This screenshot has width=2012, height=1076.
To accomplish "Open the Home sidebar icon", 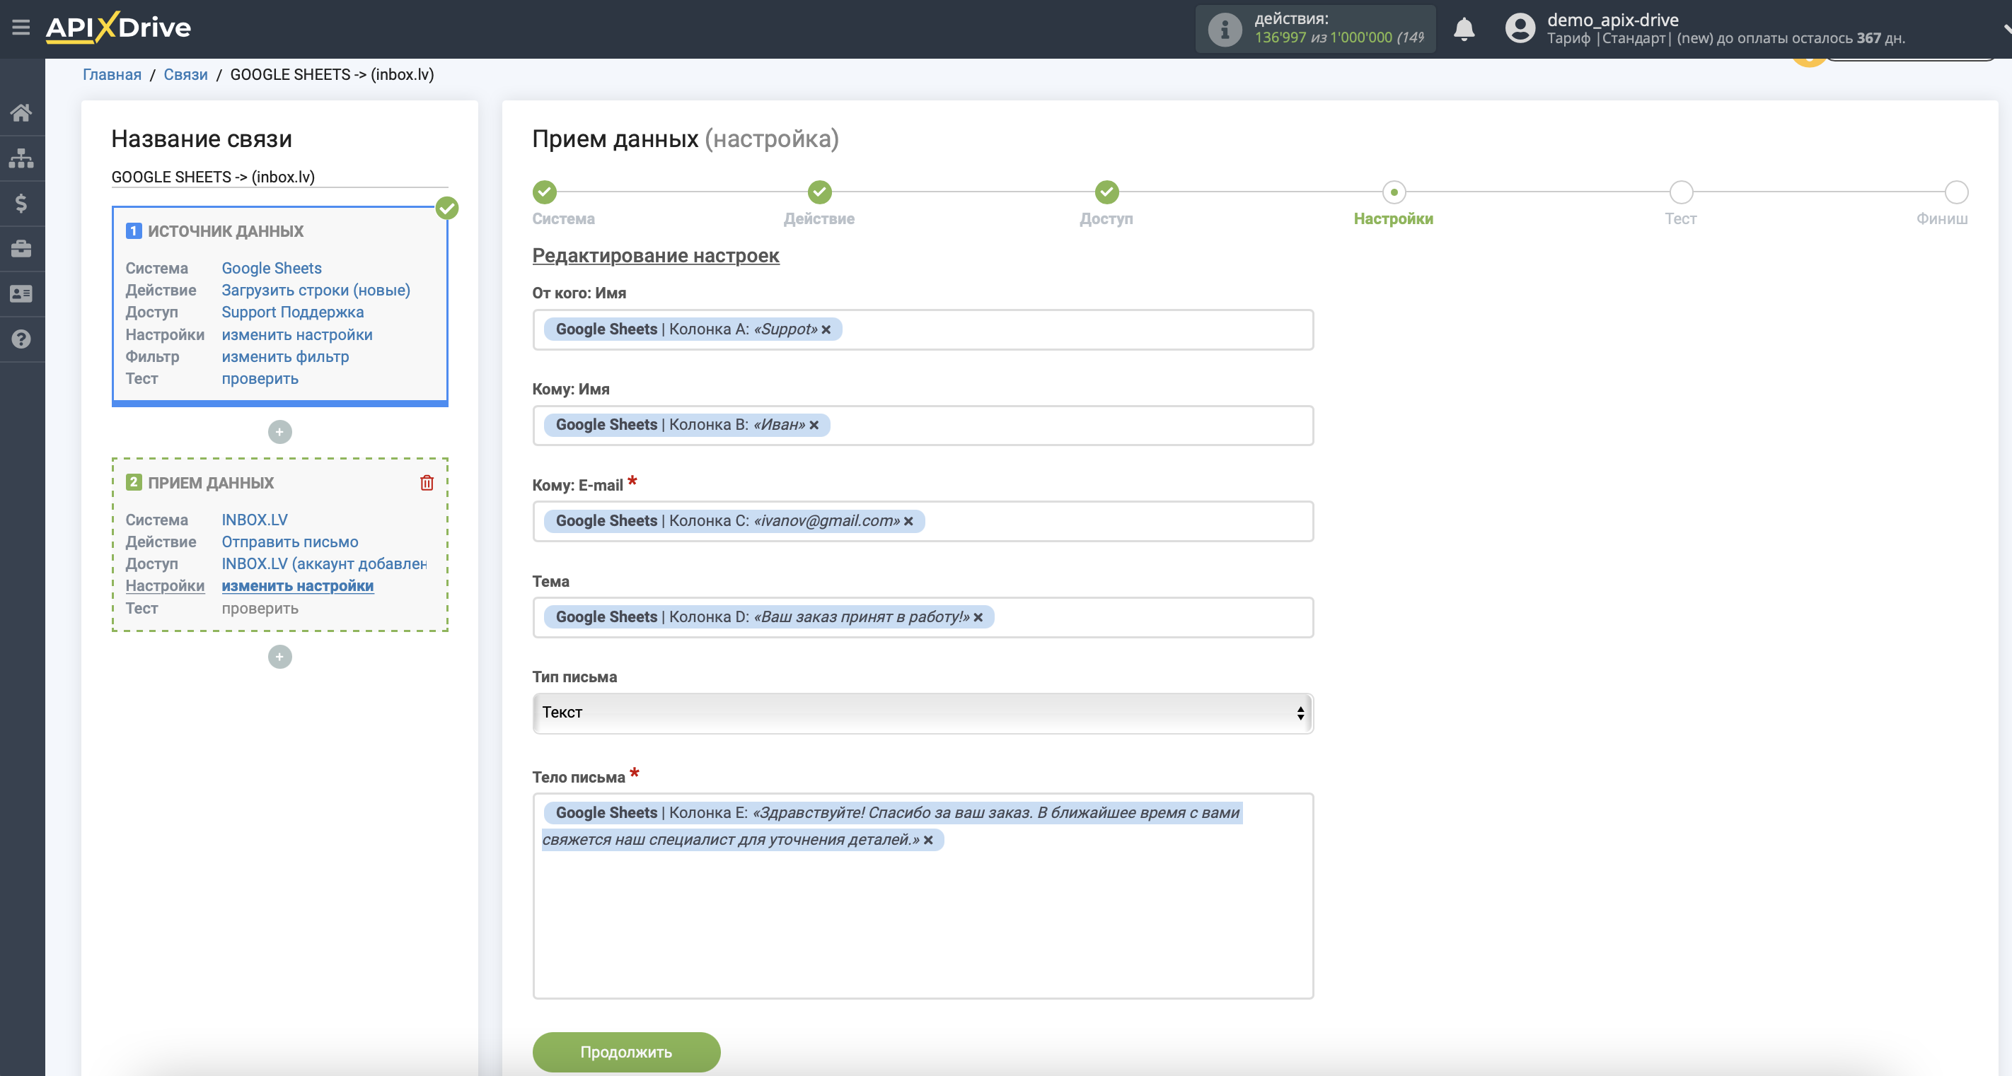I will (x=21, y=112).
